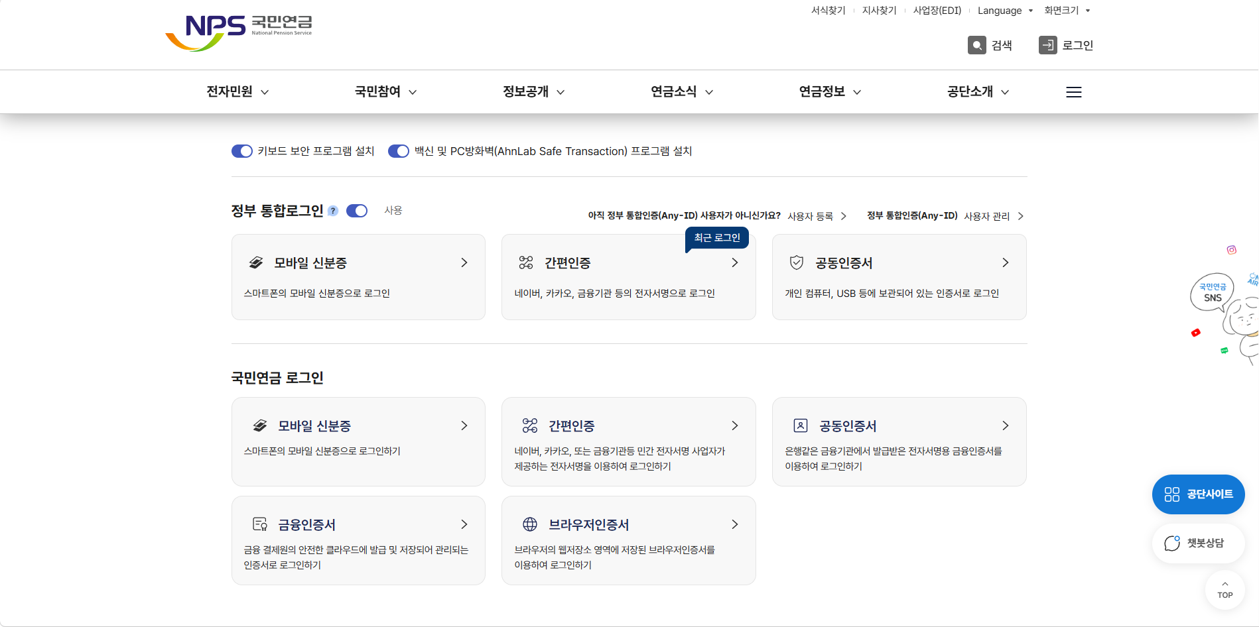Open the 연금소식 menu

click(682, 91)
